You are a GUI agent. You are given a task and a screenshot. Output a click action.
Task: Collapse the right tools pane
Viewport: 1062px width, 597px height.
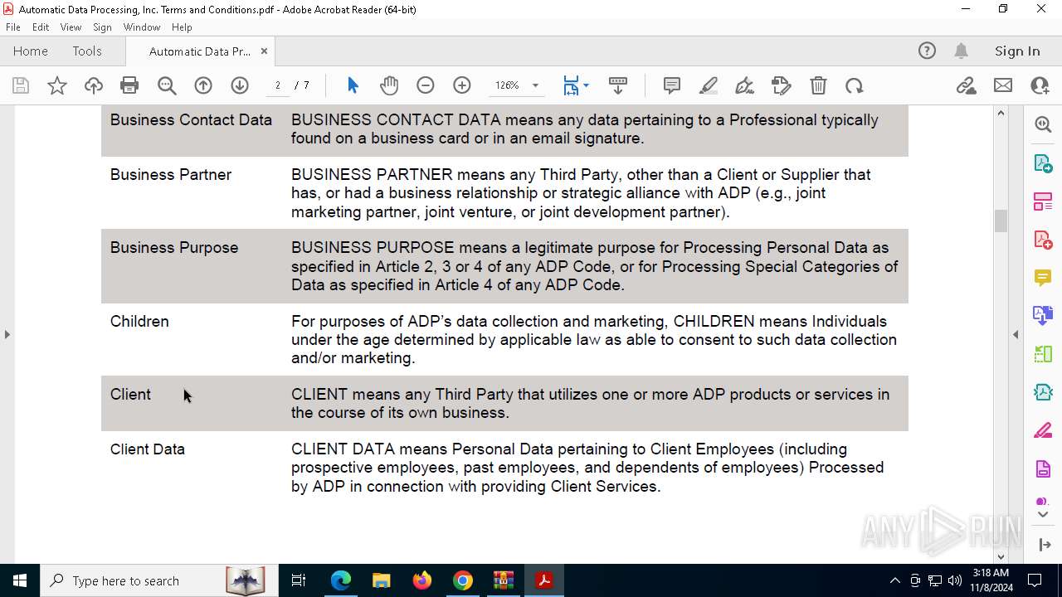pos(1016,334)
